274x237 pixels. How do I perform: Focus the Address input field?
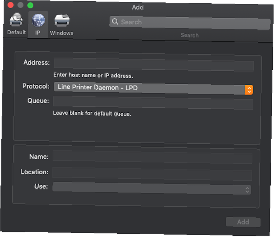(x=154, y=64)
